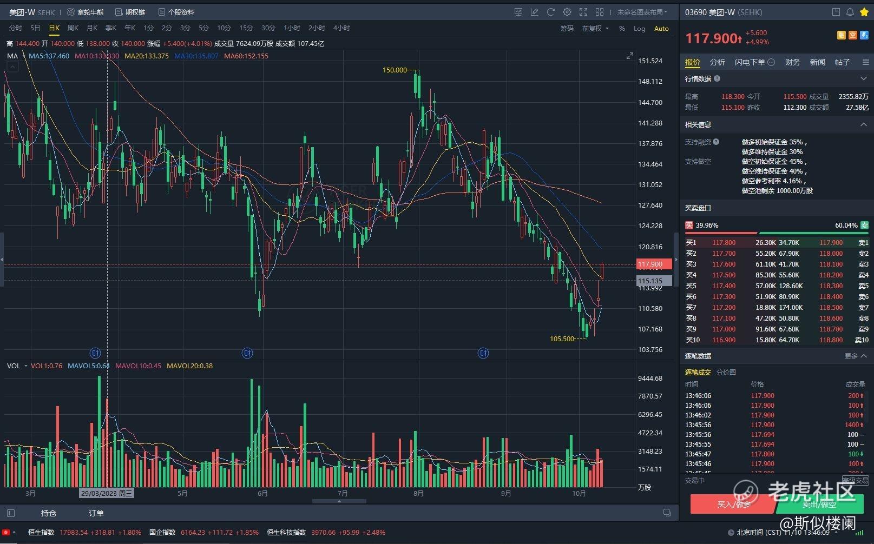Viewport: 874px width, 544px height.
Task: Open the 闪电下单 quick order tab
Action: [x=750, y=62]
